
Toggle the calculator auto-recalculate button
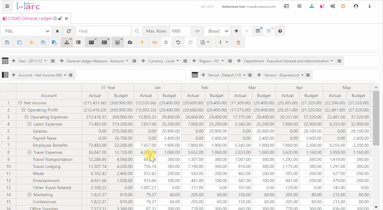[x=118, y=42]
